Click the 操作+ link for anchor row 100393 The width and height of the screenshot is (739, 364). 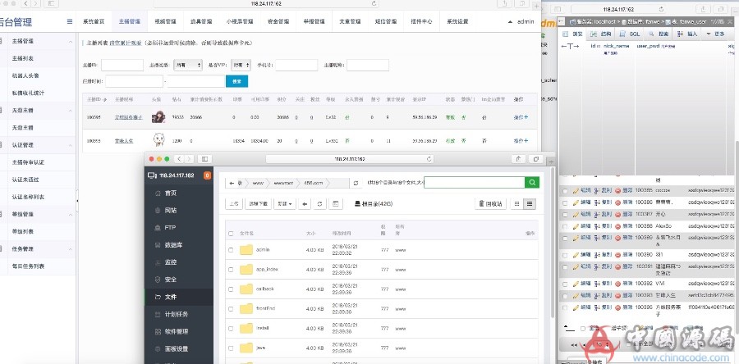[x=521, y=141]
